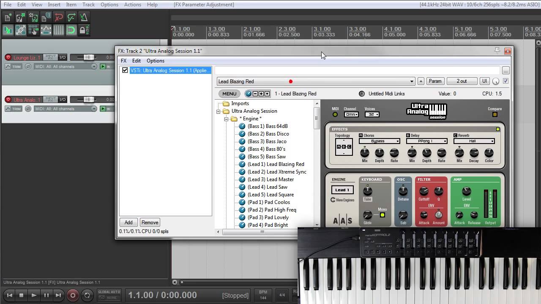Click Lounge Liz track volume fader
The height and width of the screenshot is (304, 541).
[x=89, y=57]
